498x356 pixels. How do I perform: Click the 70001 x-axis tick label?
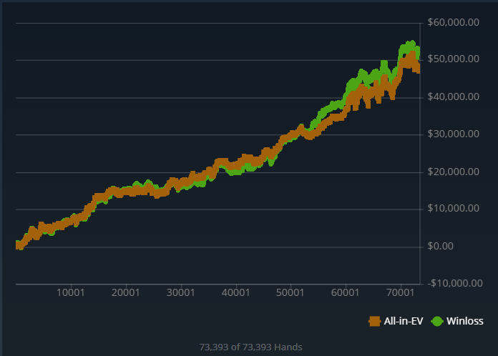pos(400,292)
